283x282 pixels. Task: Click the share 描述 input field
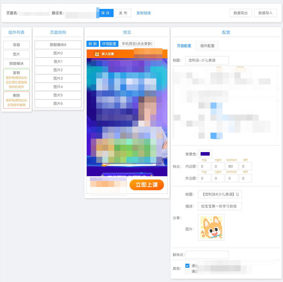(220, 206)
